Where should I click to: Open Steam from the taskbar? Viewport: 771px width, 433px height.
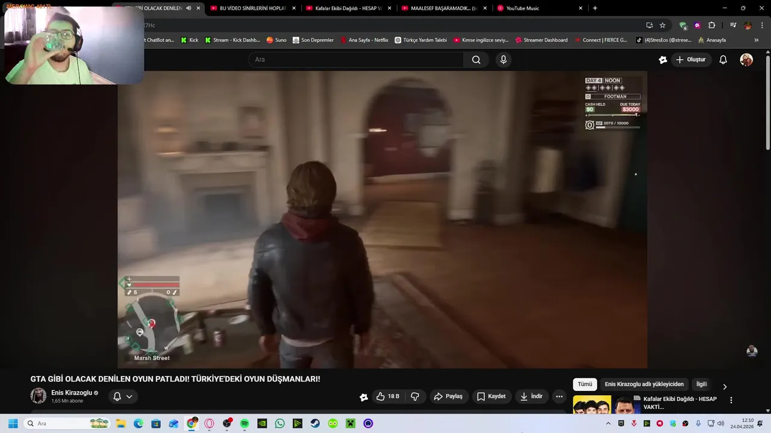tap(315, 423)
